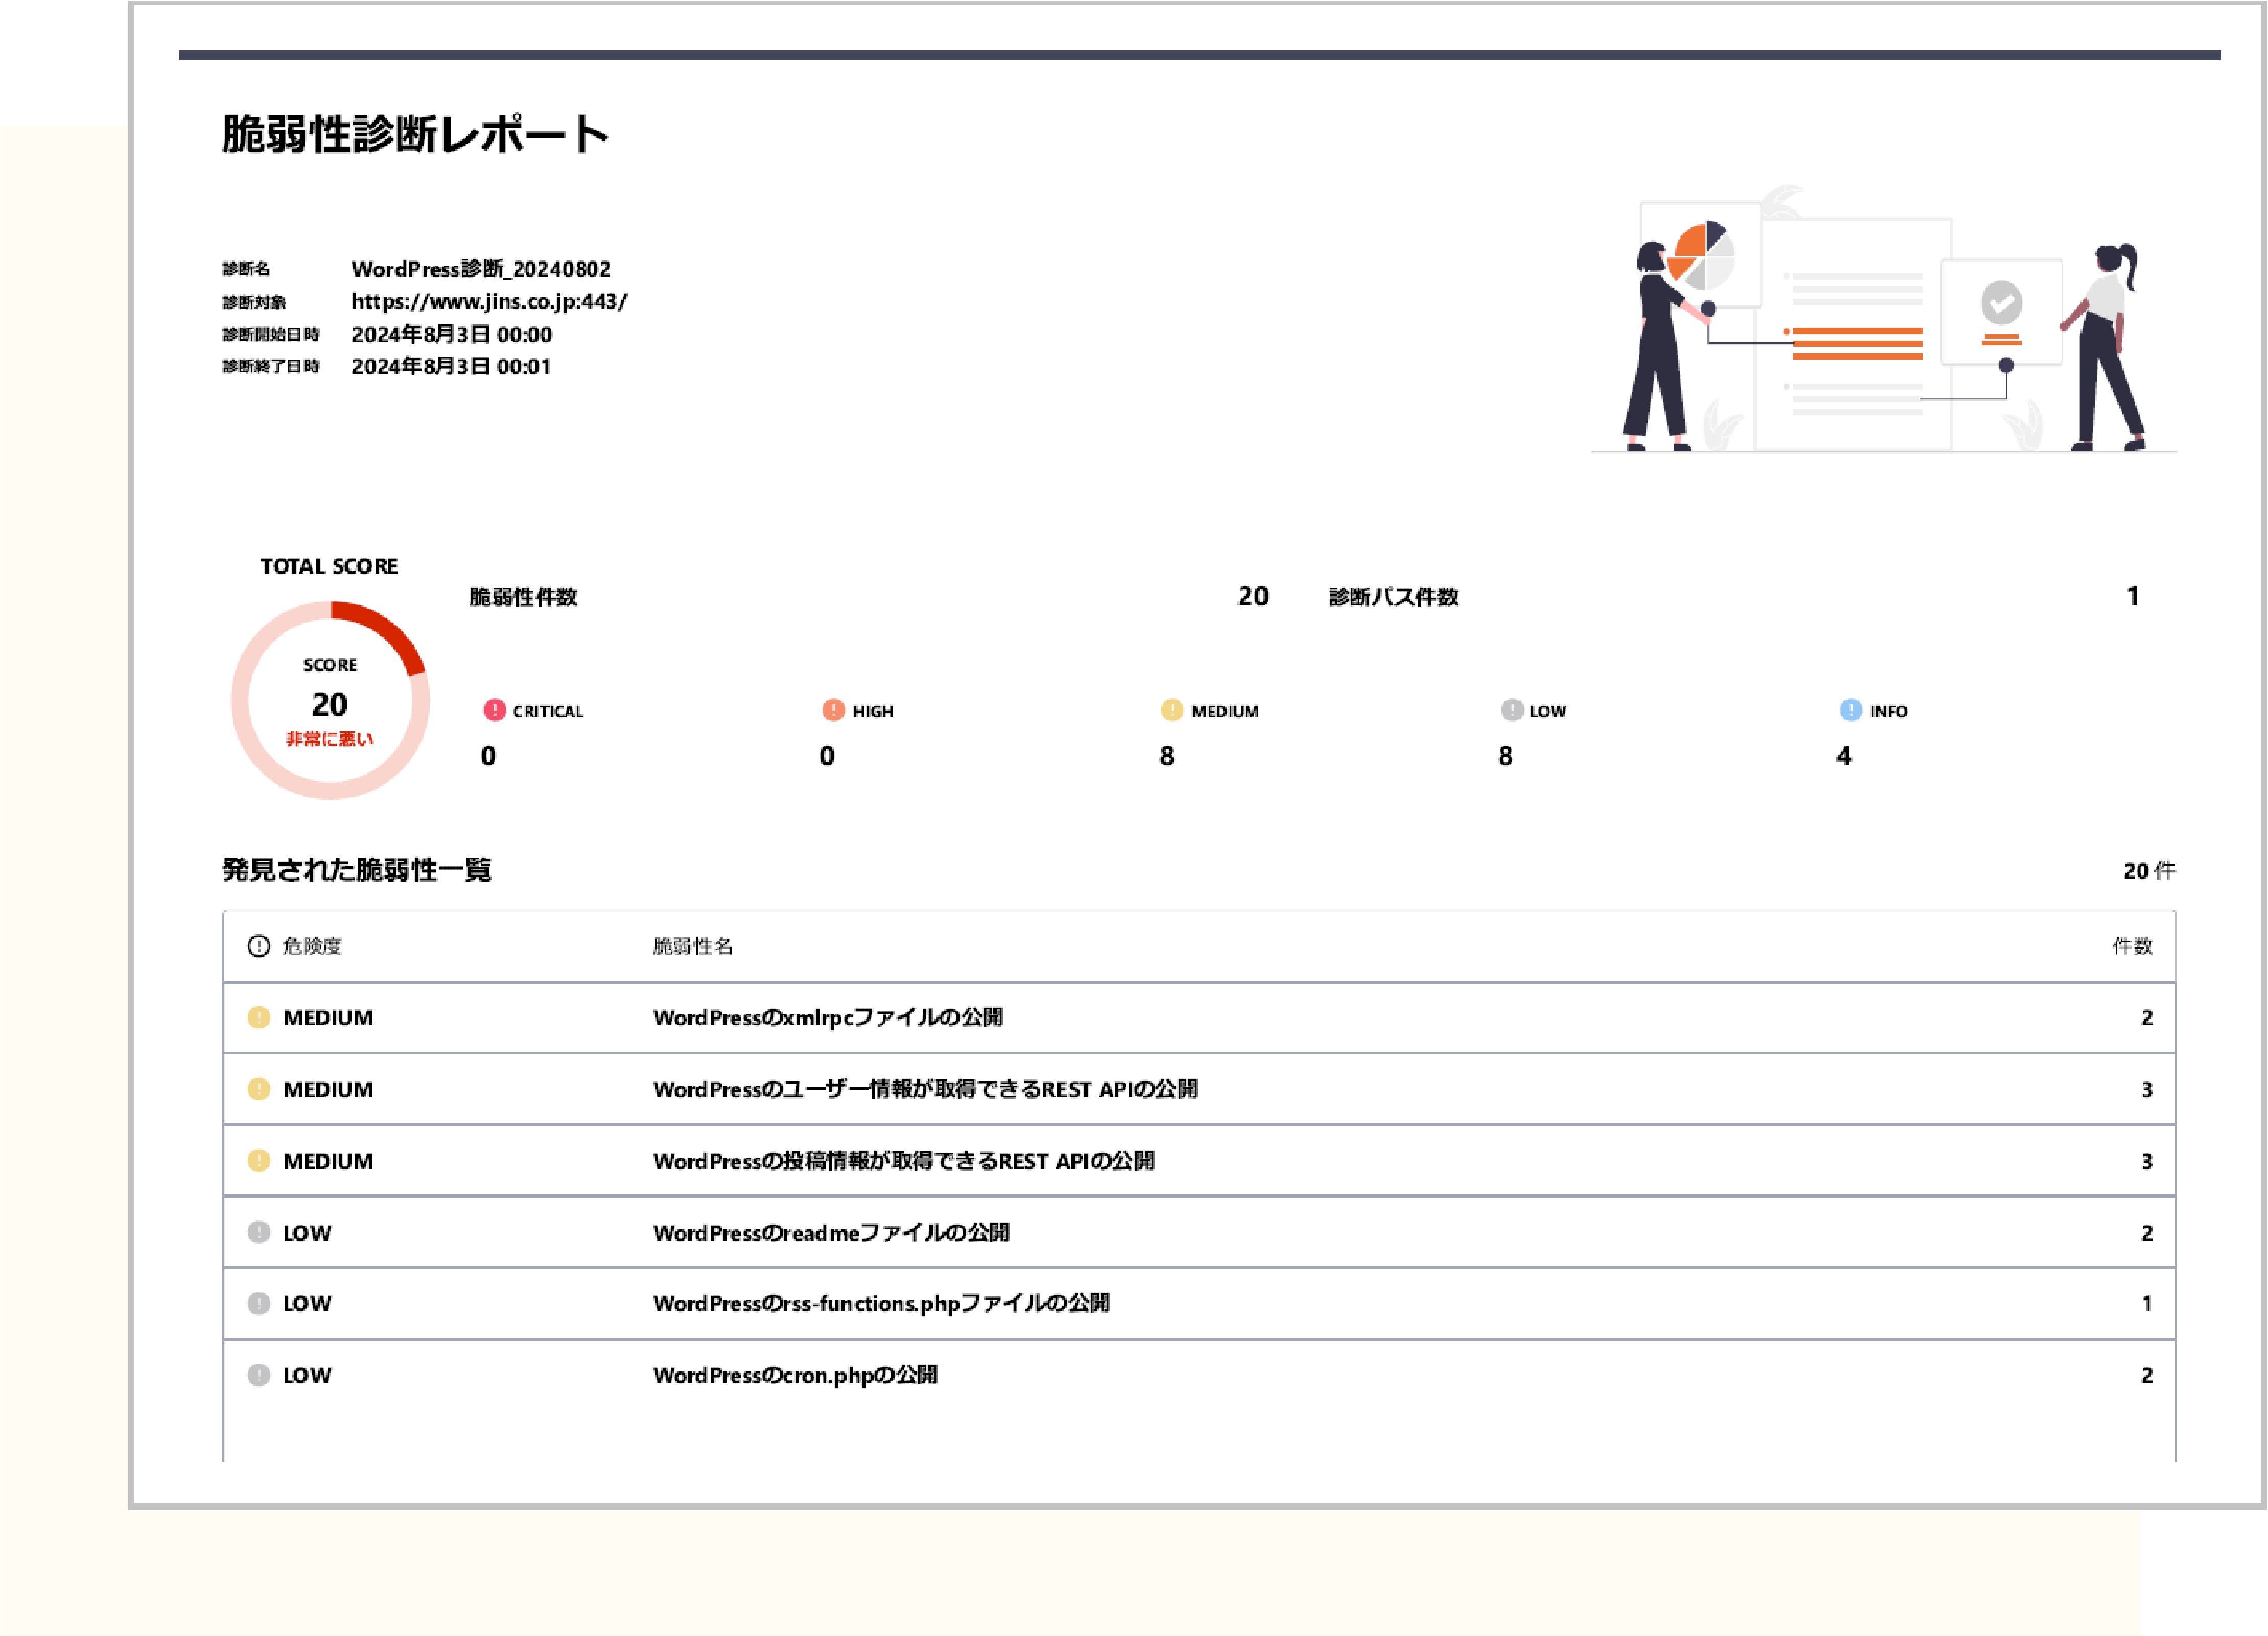Select WordPressのrss-functions.phpファイルの公開 row name
2268x1636 pixels.
click(881, 1303)
